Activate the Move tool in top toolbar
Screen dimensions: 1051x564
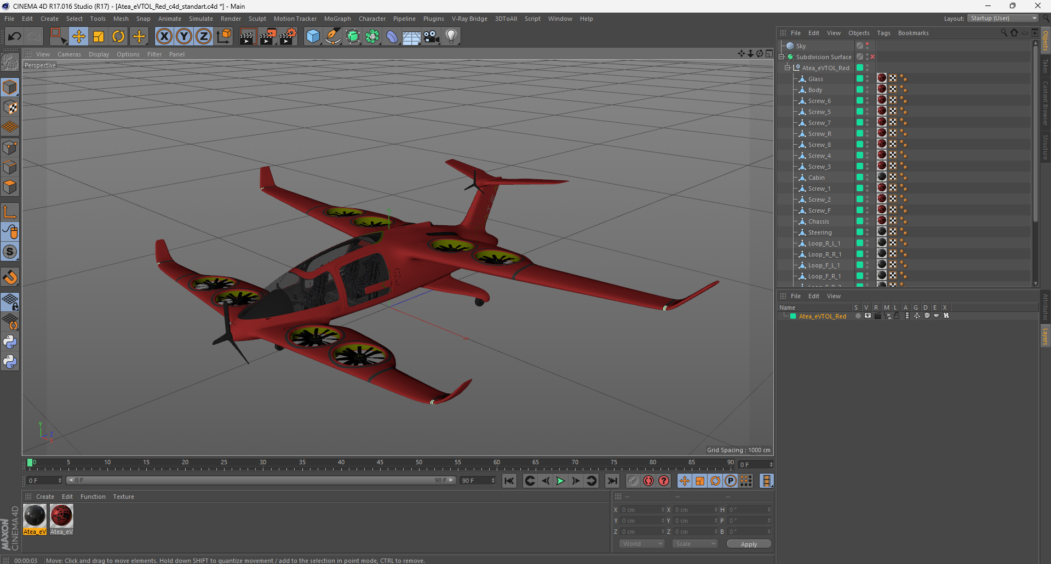[78, 37]
